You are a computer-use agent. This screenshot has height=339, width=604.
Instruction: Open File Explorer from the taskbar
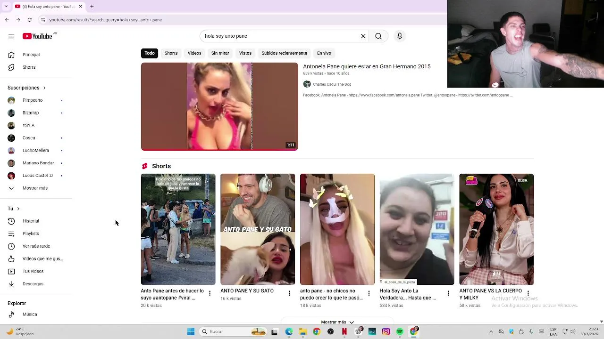[x=303, y=331]
